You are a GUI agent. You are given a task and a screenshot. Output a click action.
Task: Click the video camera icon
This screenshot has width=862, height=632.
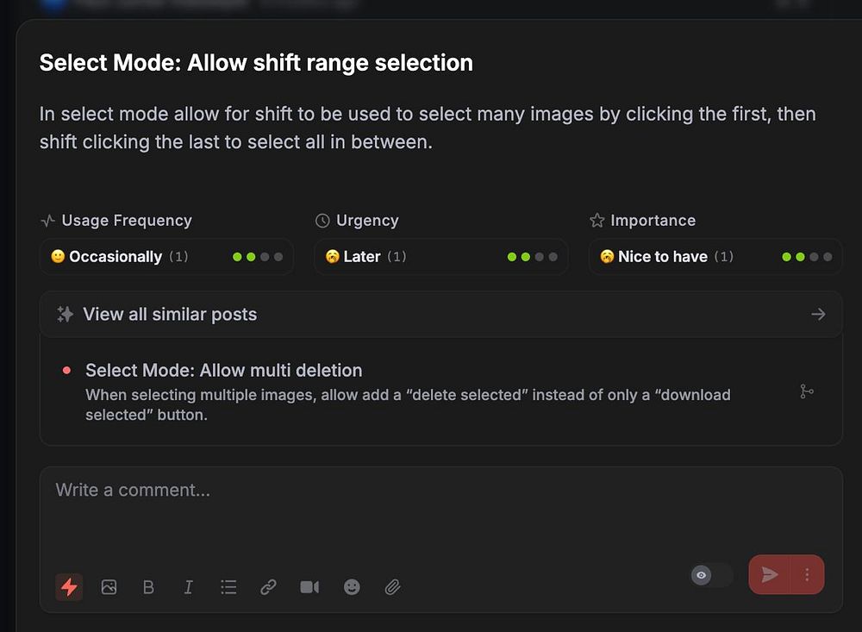(x=309, y=587)
